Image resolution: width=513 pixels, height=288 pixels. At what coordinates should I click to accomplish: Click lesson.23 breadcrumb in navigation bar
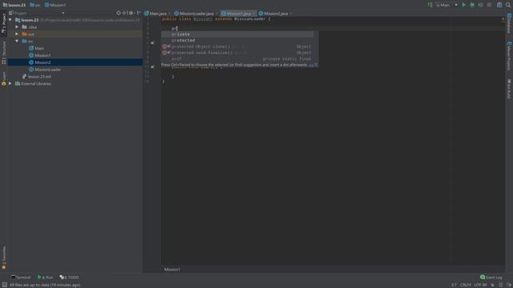(x=14, y=5)
